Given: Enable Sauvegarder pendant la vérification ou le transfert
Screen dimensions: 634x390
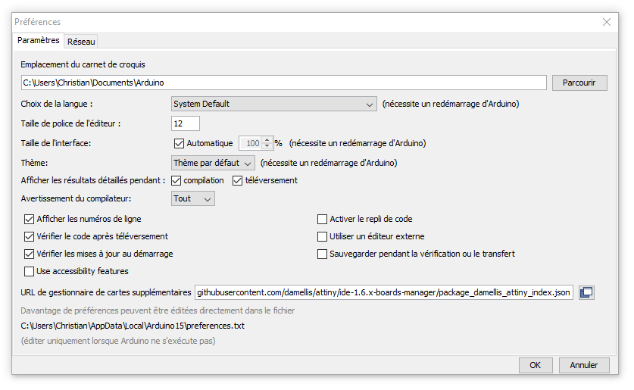Looking at the screenshot, I should pos(322,254).
